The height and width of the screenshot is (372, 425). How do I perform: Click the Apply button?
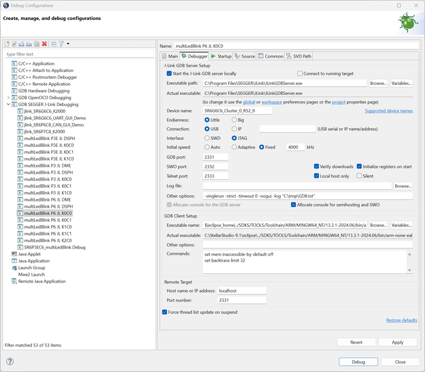point(398,342)
